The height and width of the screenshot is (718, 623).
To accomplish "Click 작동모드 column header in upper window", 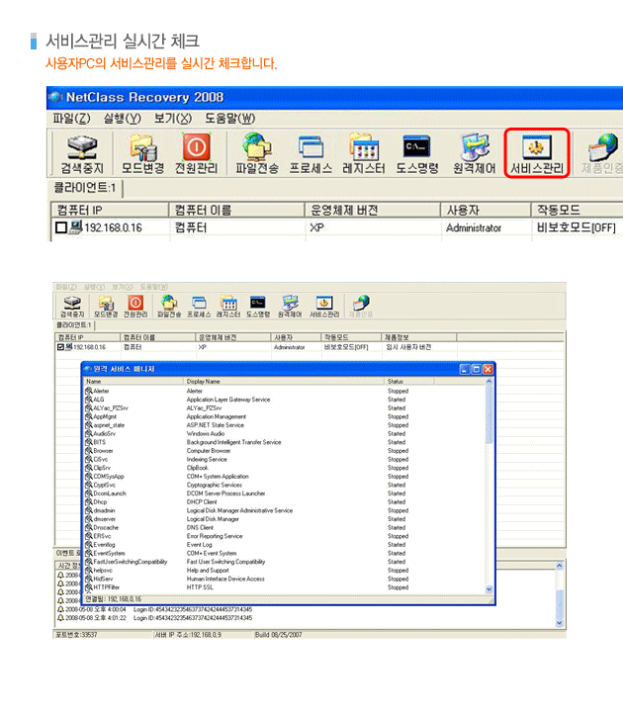I will click(x=577, y=211).
